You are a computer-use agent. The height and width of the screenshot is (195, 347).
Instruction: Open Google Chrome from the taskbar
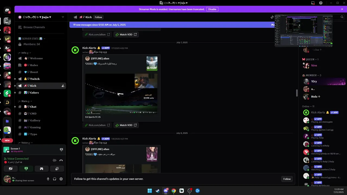coord(173,191)
